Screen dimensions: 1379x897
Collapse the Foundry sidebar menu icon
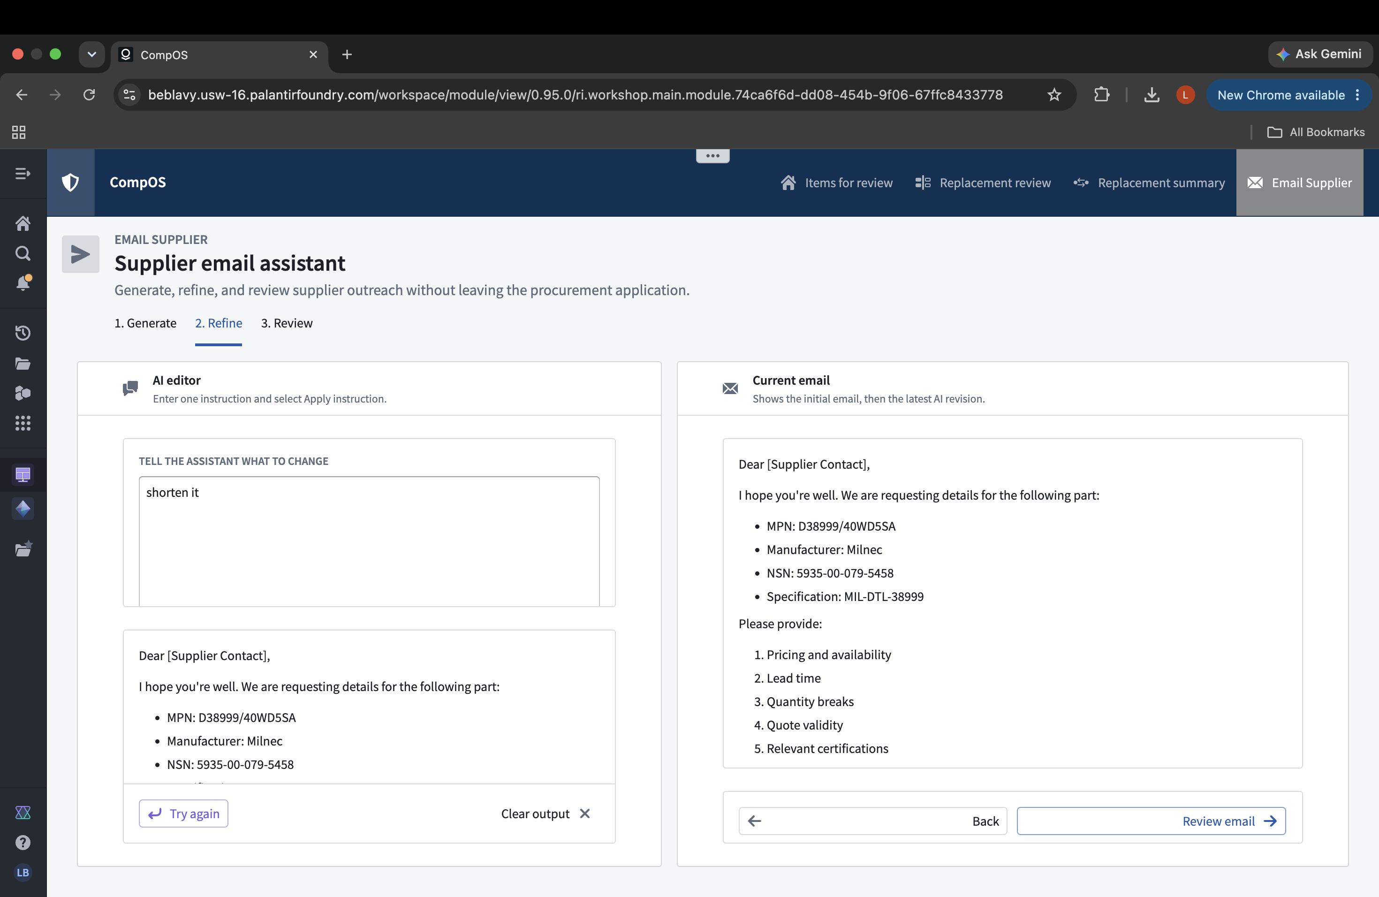tap(23, 173)
